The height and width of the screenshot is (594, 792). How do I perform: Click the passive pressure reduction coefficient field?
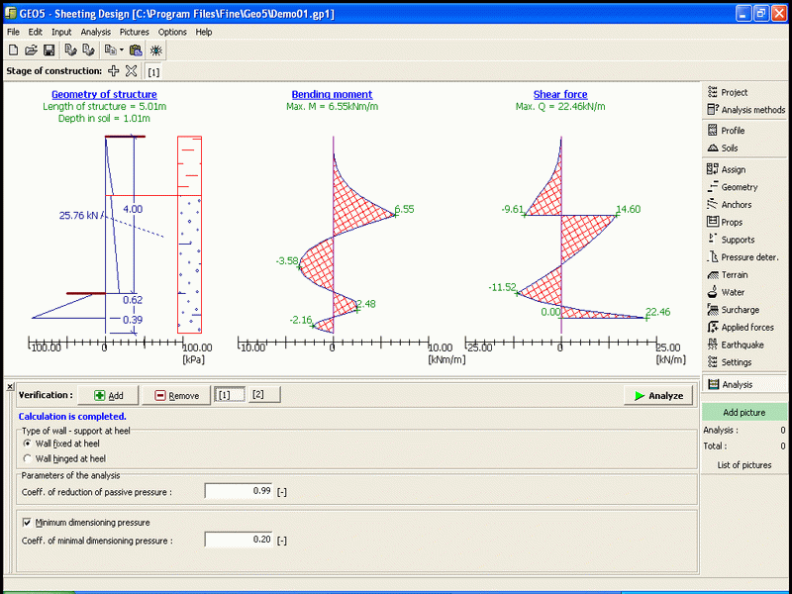click(239, 491)
